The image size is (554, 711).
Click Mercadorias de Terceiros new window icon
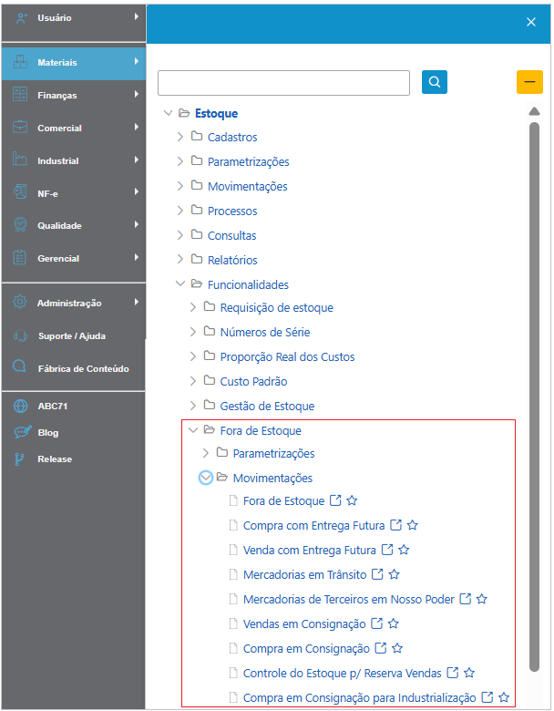466,600
